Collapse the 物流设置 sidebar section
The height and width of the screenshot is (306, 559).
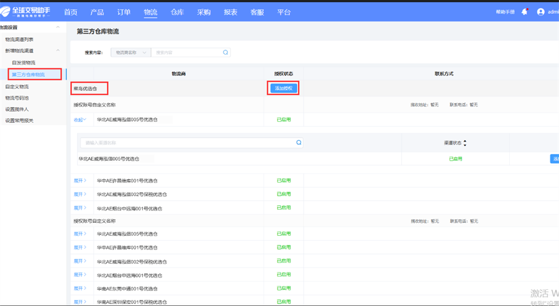click(x=58, y=27)
